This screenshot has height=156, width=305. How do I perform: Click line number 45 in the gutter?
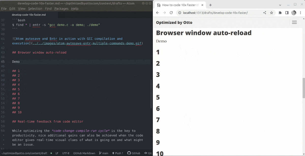tap(3, 62)
